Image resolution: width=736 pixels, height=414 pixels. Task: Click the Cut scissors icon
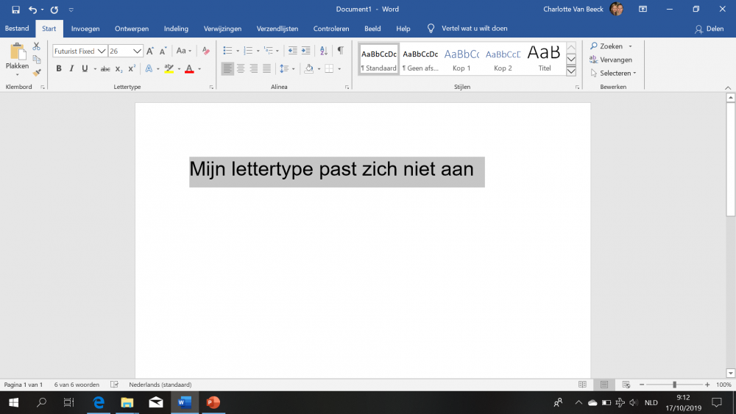(x=37, y=46)
